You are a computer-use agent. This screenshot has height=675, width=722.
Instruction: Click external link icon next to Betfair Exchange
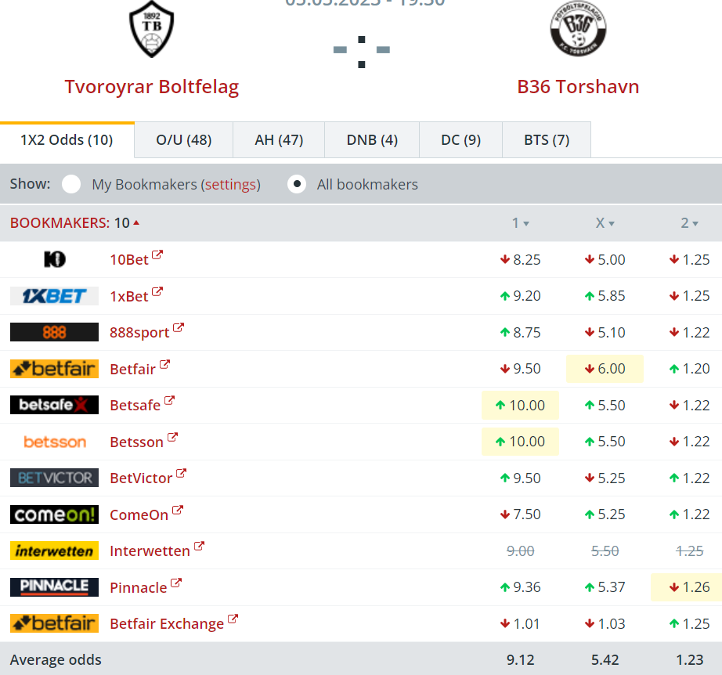(233, 619)
